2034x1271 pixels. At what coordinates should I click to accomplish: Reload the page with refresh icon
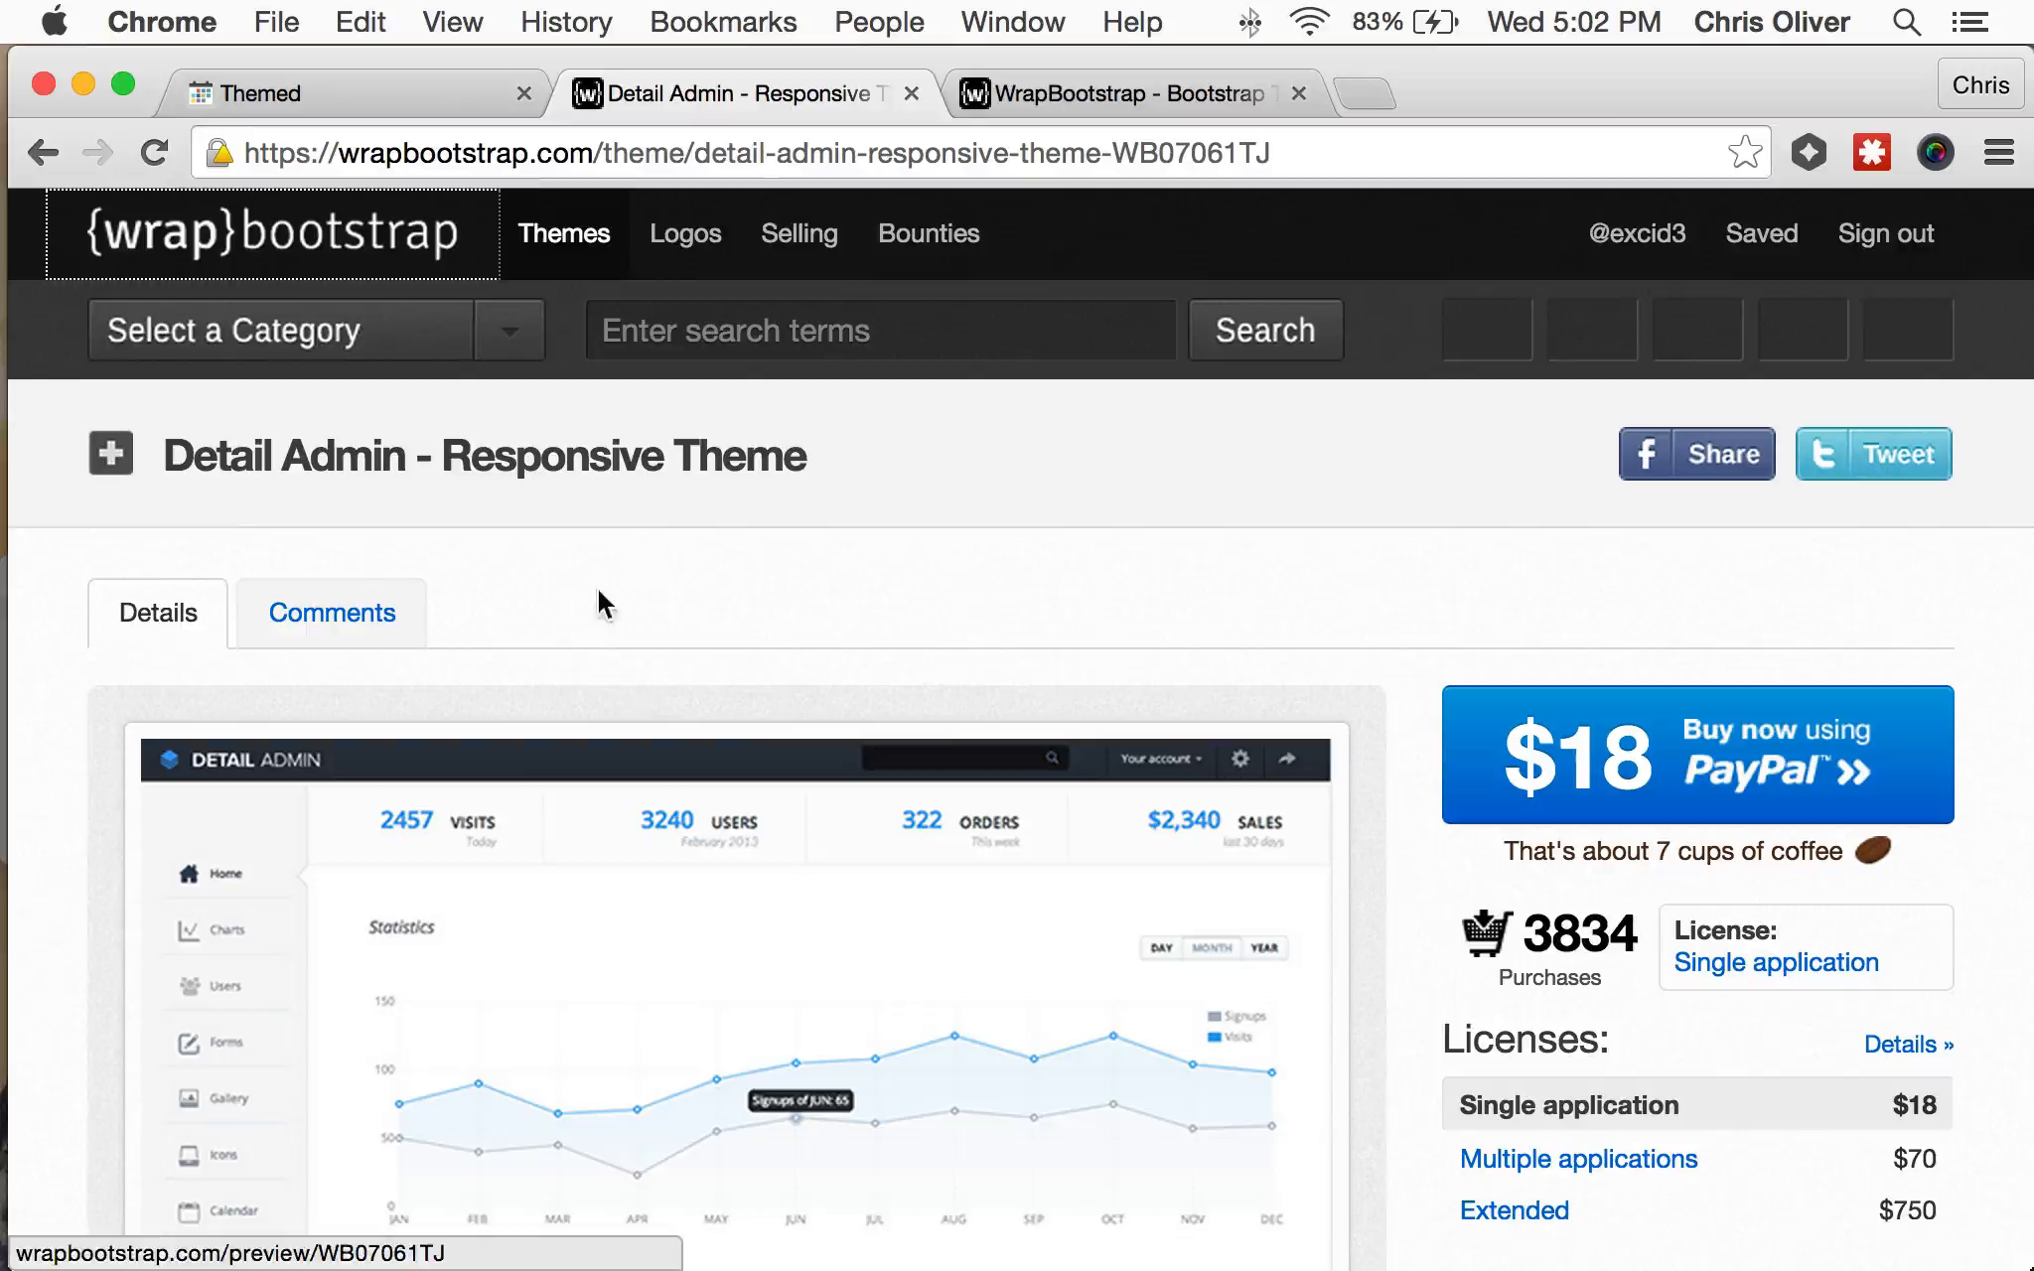[x=154, y=153]
